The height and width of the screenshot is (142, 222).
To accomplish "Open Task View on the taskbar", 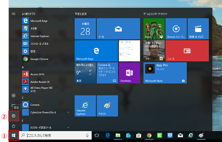I will click(x=97, y=135).
